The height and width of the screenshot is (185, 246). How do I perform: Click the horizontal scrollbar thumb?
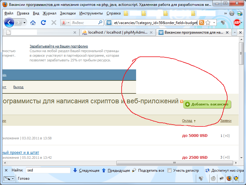175,163
